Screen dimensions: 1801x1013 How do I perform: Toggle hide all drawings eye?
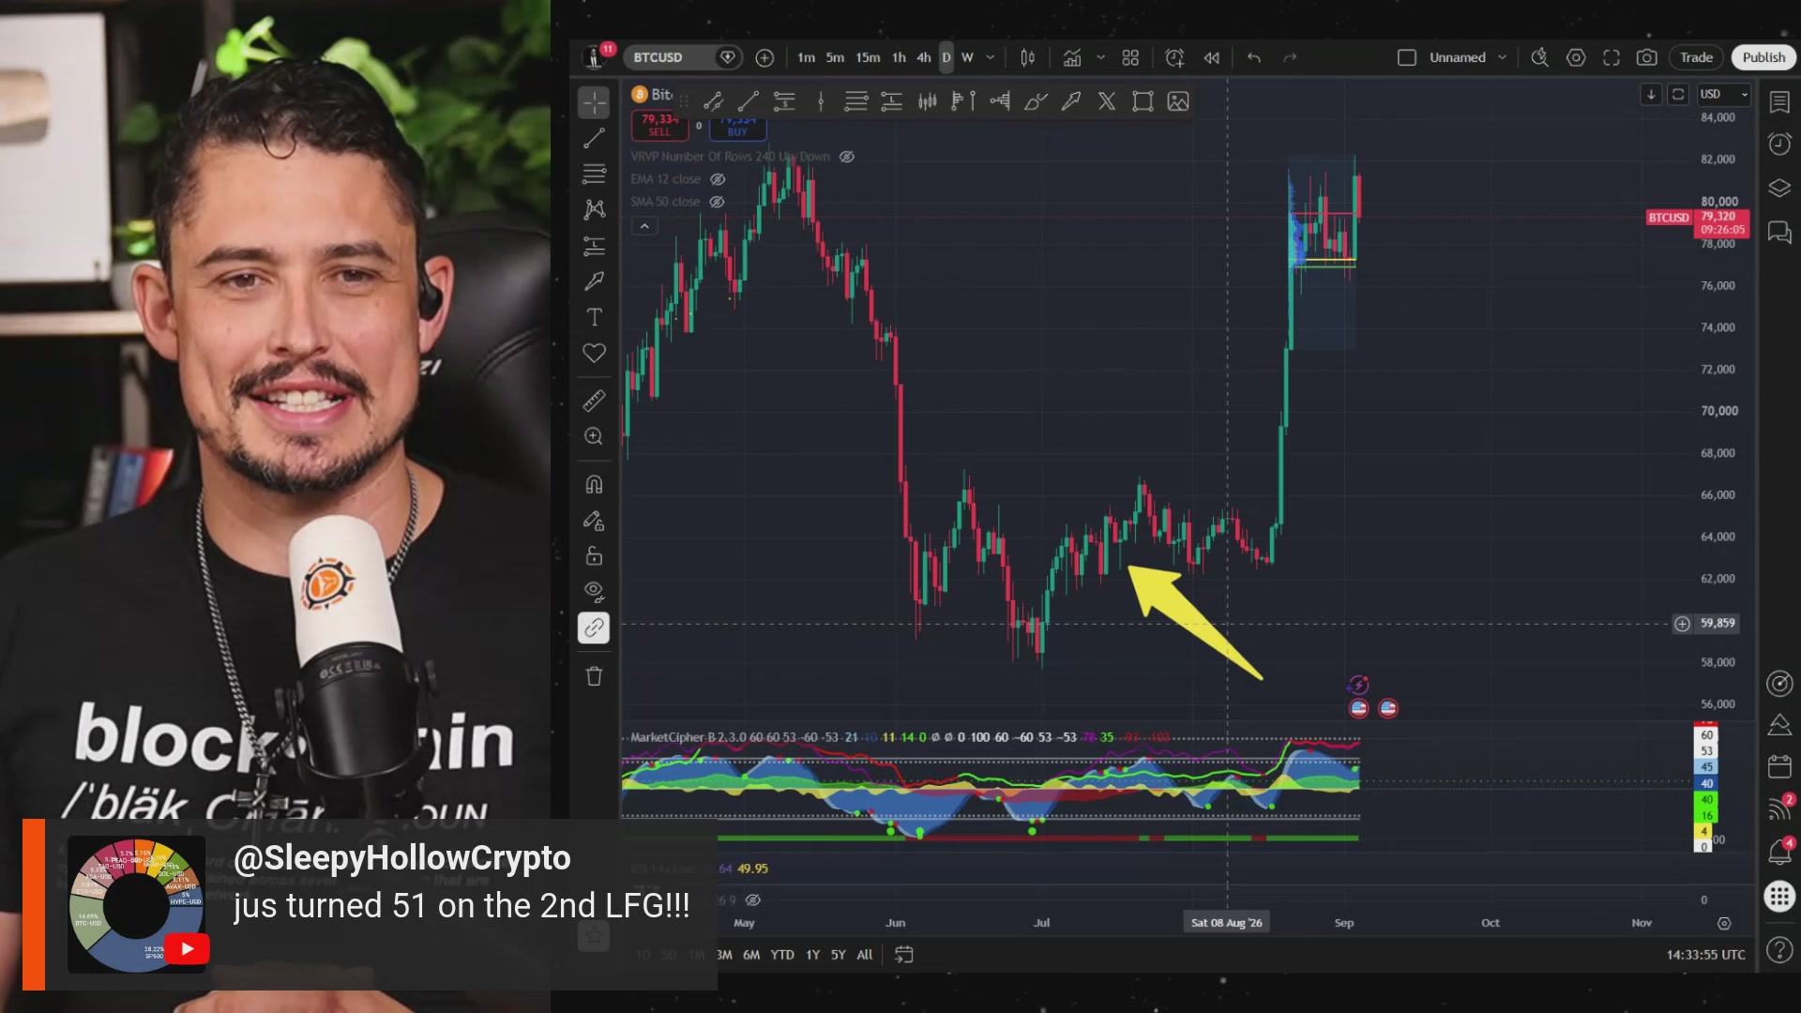coord(594,592)
